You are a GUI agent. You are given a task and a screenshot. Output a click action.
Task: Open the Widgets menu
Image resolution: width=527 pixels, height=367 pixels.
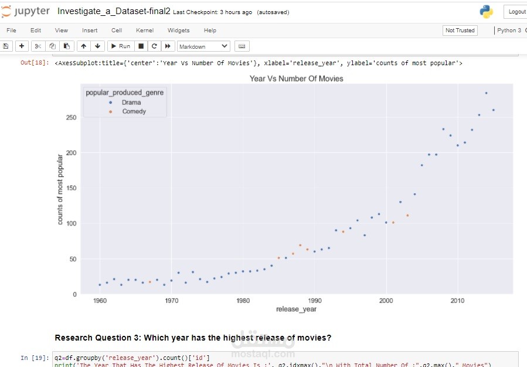click(x=178, y=31)
